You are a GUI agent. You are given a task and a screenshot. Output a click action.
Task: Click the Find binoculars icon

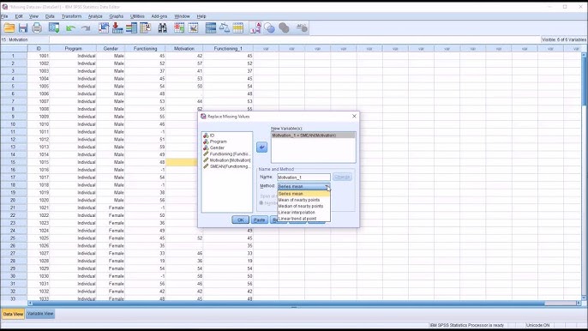(162, 27)
